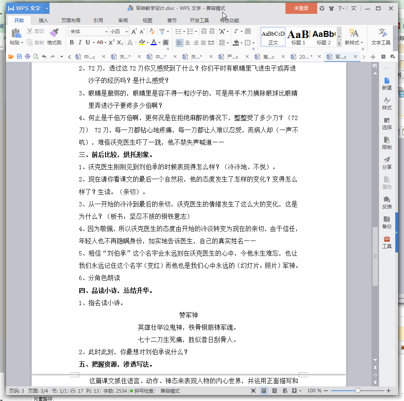Click sidebar 反馈 icon
This screenshot has height=401, width=404.
click(x=387, y=203)
